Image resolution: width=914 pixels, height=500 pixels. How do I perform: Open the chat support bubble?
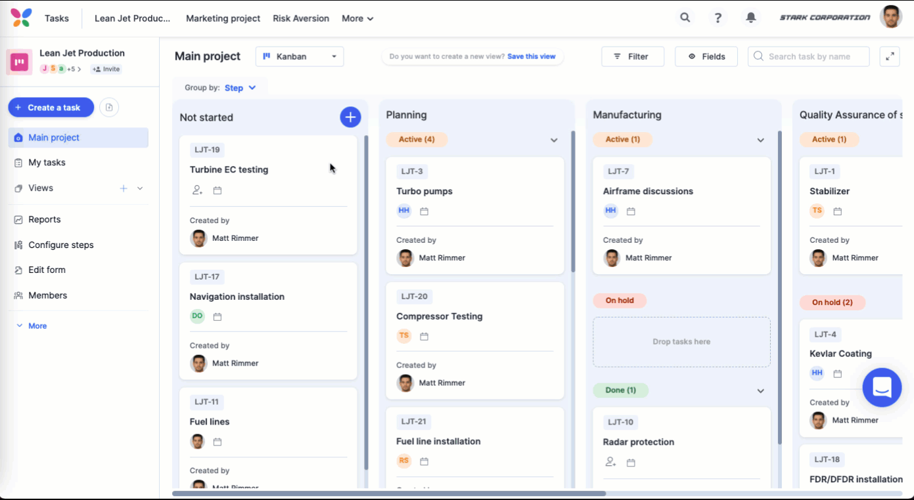(882, 388)
